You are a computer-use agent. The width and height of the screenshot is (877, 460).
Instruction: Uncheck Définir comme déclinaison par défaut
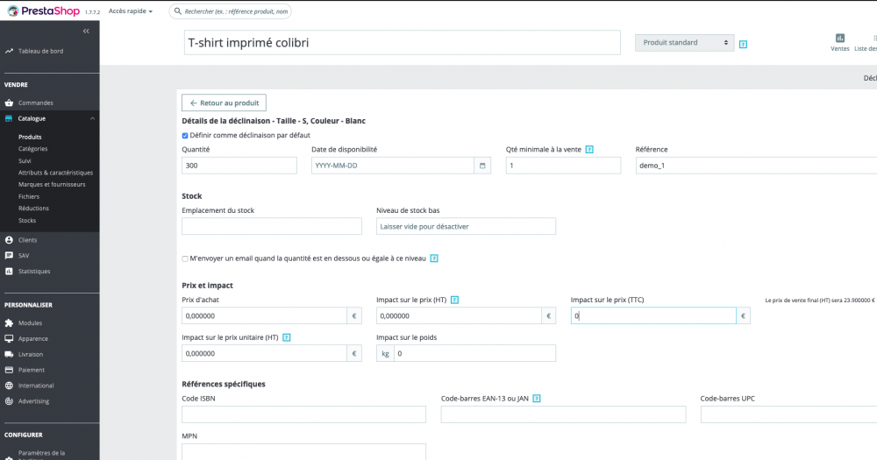click(185, 136)
